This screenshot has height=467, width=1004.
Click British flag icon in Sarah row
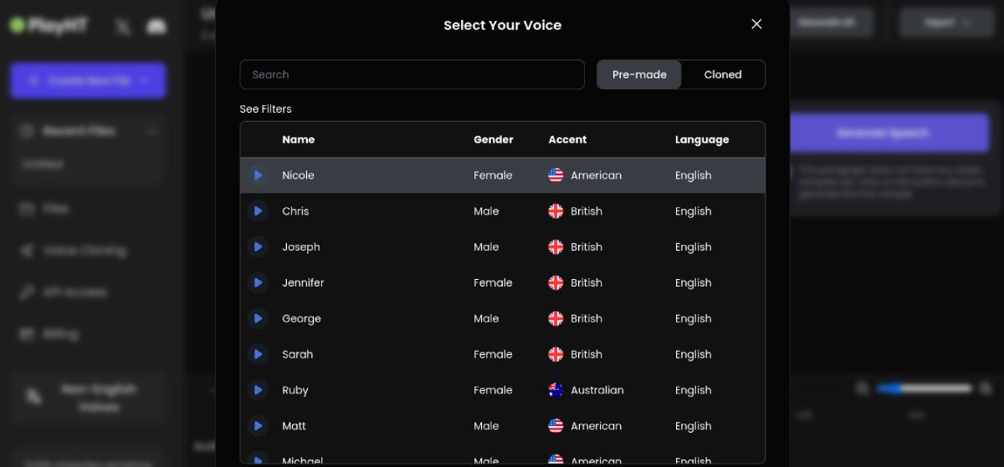pyautogui.click(x=556, y=355)
